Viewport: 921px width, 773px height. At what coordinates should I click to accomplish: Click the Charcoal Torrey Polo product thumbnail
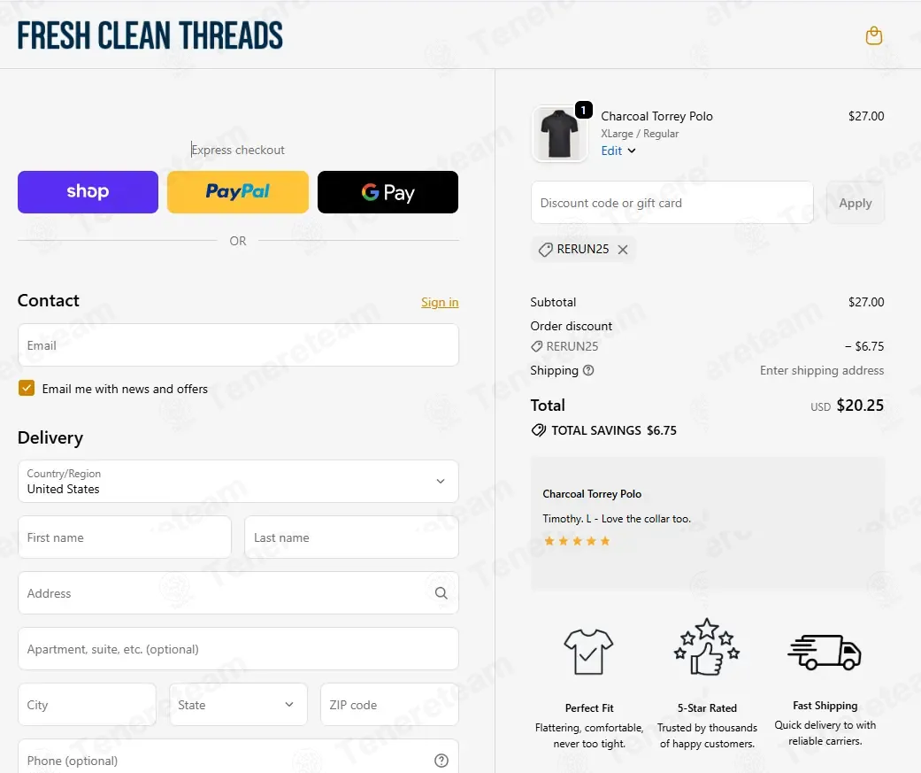click(x=559, y=134)
